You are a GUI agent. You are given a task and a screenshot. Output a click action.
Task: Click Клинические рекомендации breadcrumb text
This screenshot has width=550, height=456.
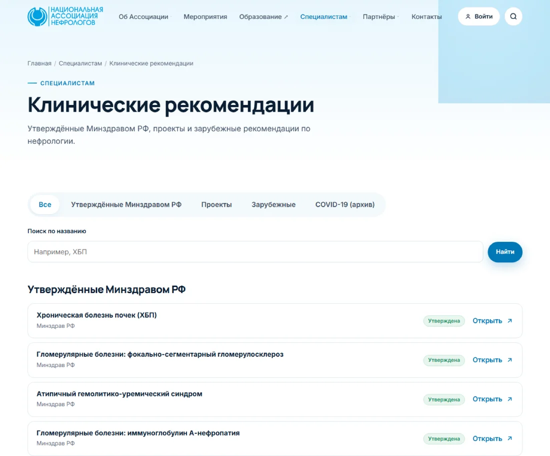tap(151, 64)
